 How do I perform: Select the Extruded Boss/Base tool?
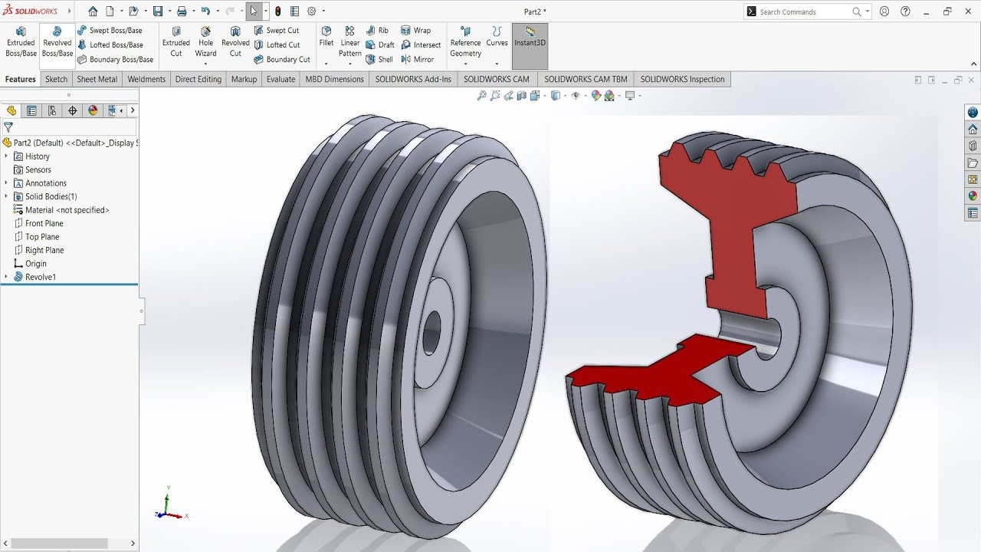pos(21,42)
